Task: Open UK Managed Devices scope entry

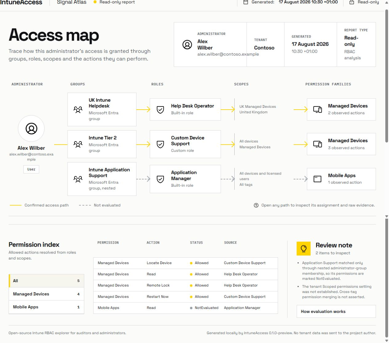Action: pos(258,109)
